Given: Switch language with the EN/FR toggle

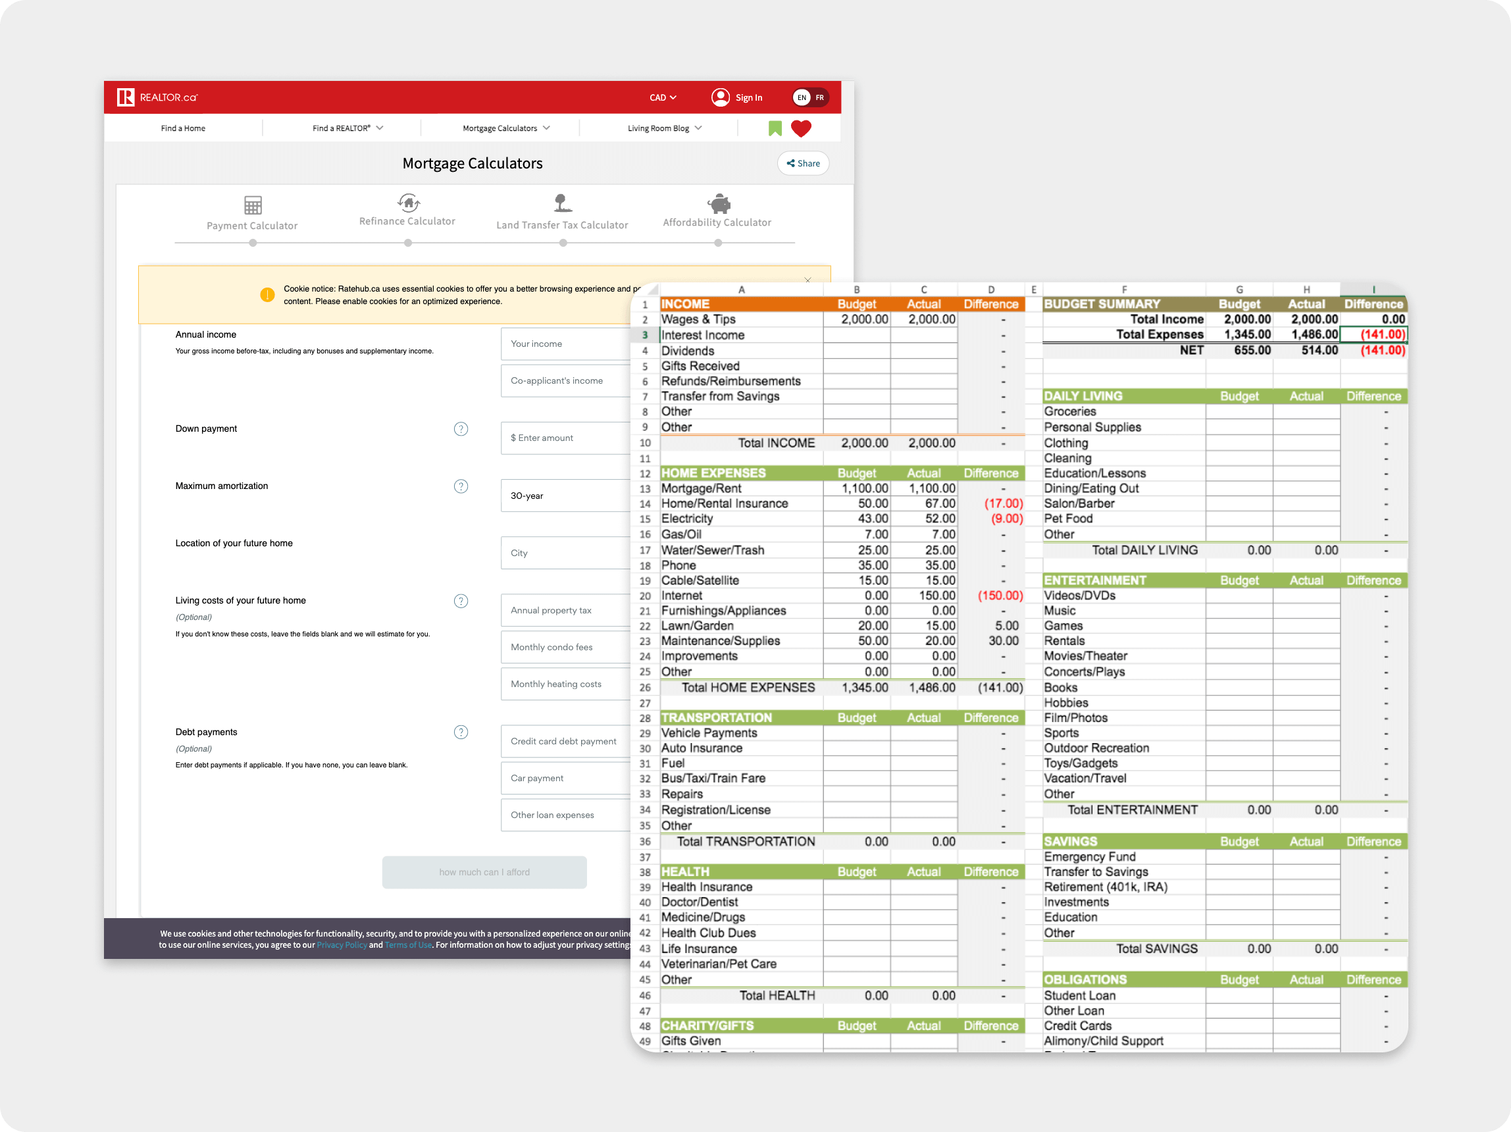Looking at the screenshot, I should tap(810, 97).
